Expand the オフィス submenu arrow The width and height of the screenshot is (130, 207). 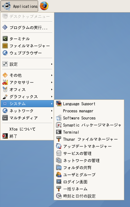[52, 90]
